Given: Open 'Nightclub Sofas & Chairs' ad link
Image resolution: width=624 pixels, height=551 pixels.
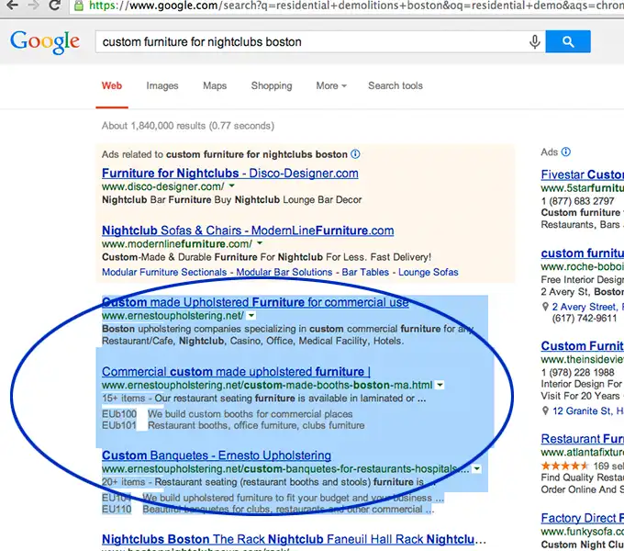Looking at the screenshot, I should click(248, 231).
